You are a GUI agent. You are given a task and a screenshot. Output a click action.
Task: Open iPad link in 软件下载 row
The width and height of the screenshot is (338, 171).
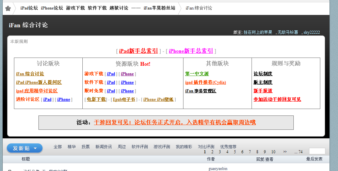click(111, 82)
